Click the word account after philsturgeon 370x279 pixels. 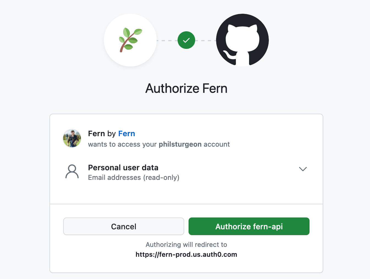pyautogui.click(x=217, y=144)
